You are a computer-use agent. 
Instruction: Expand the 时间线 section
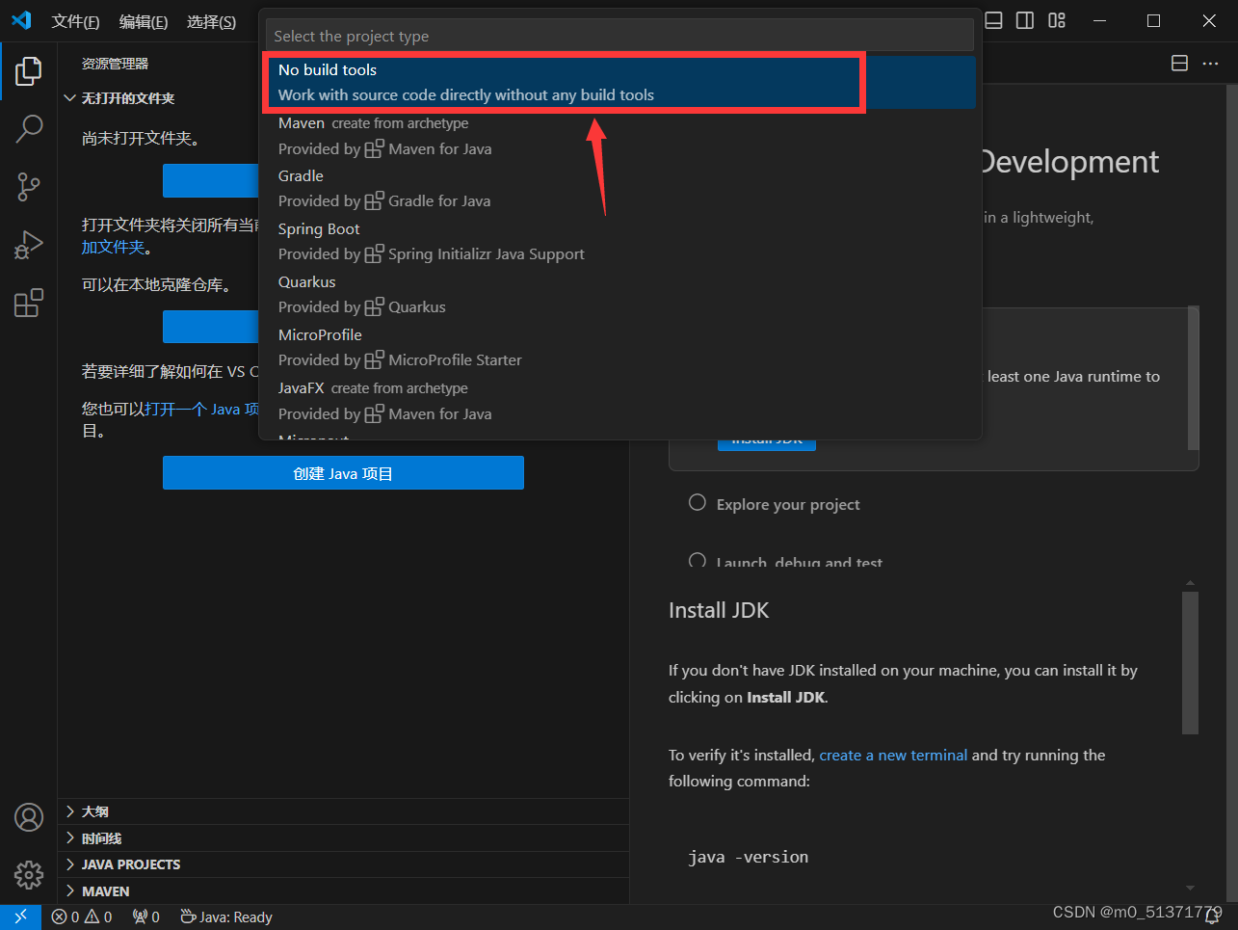(343, 838)
